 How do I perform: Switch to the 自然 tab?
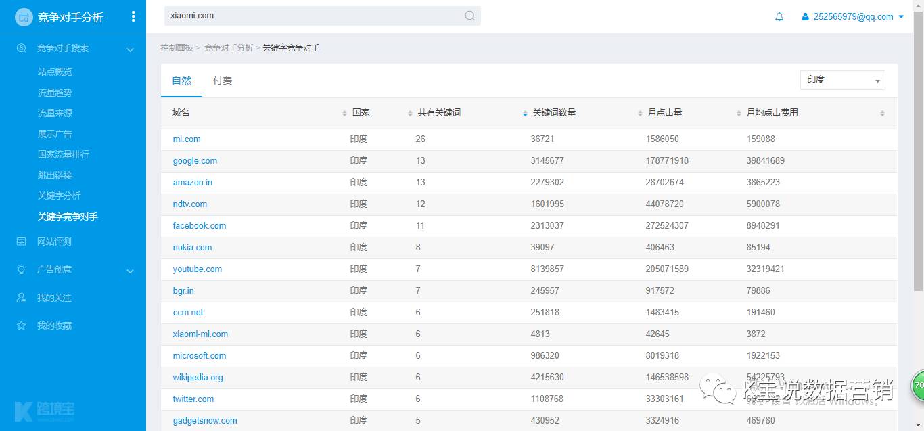point(181,81)
